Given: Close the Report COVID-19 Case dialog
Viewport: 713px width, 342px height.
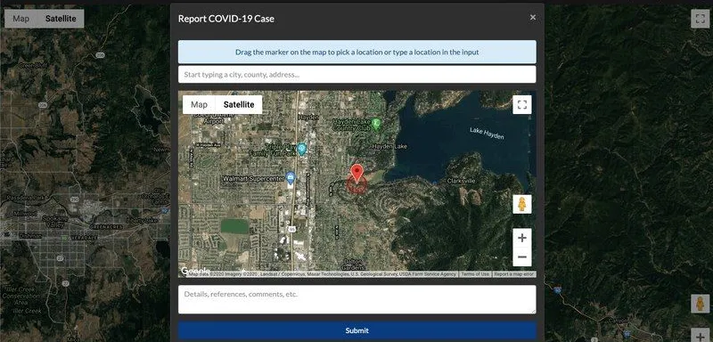Looking at the screenshot, I should (532, 17).
